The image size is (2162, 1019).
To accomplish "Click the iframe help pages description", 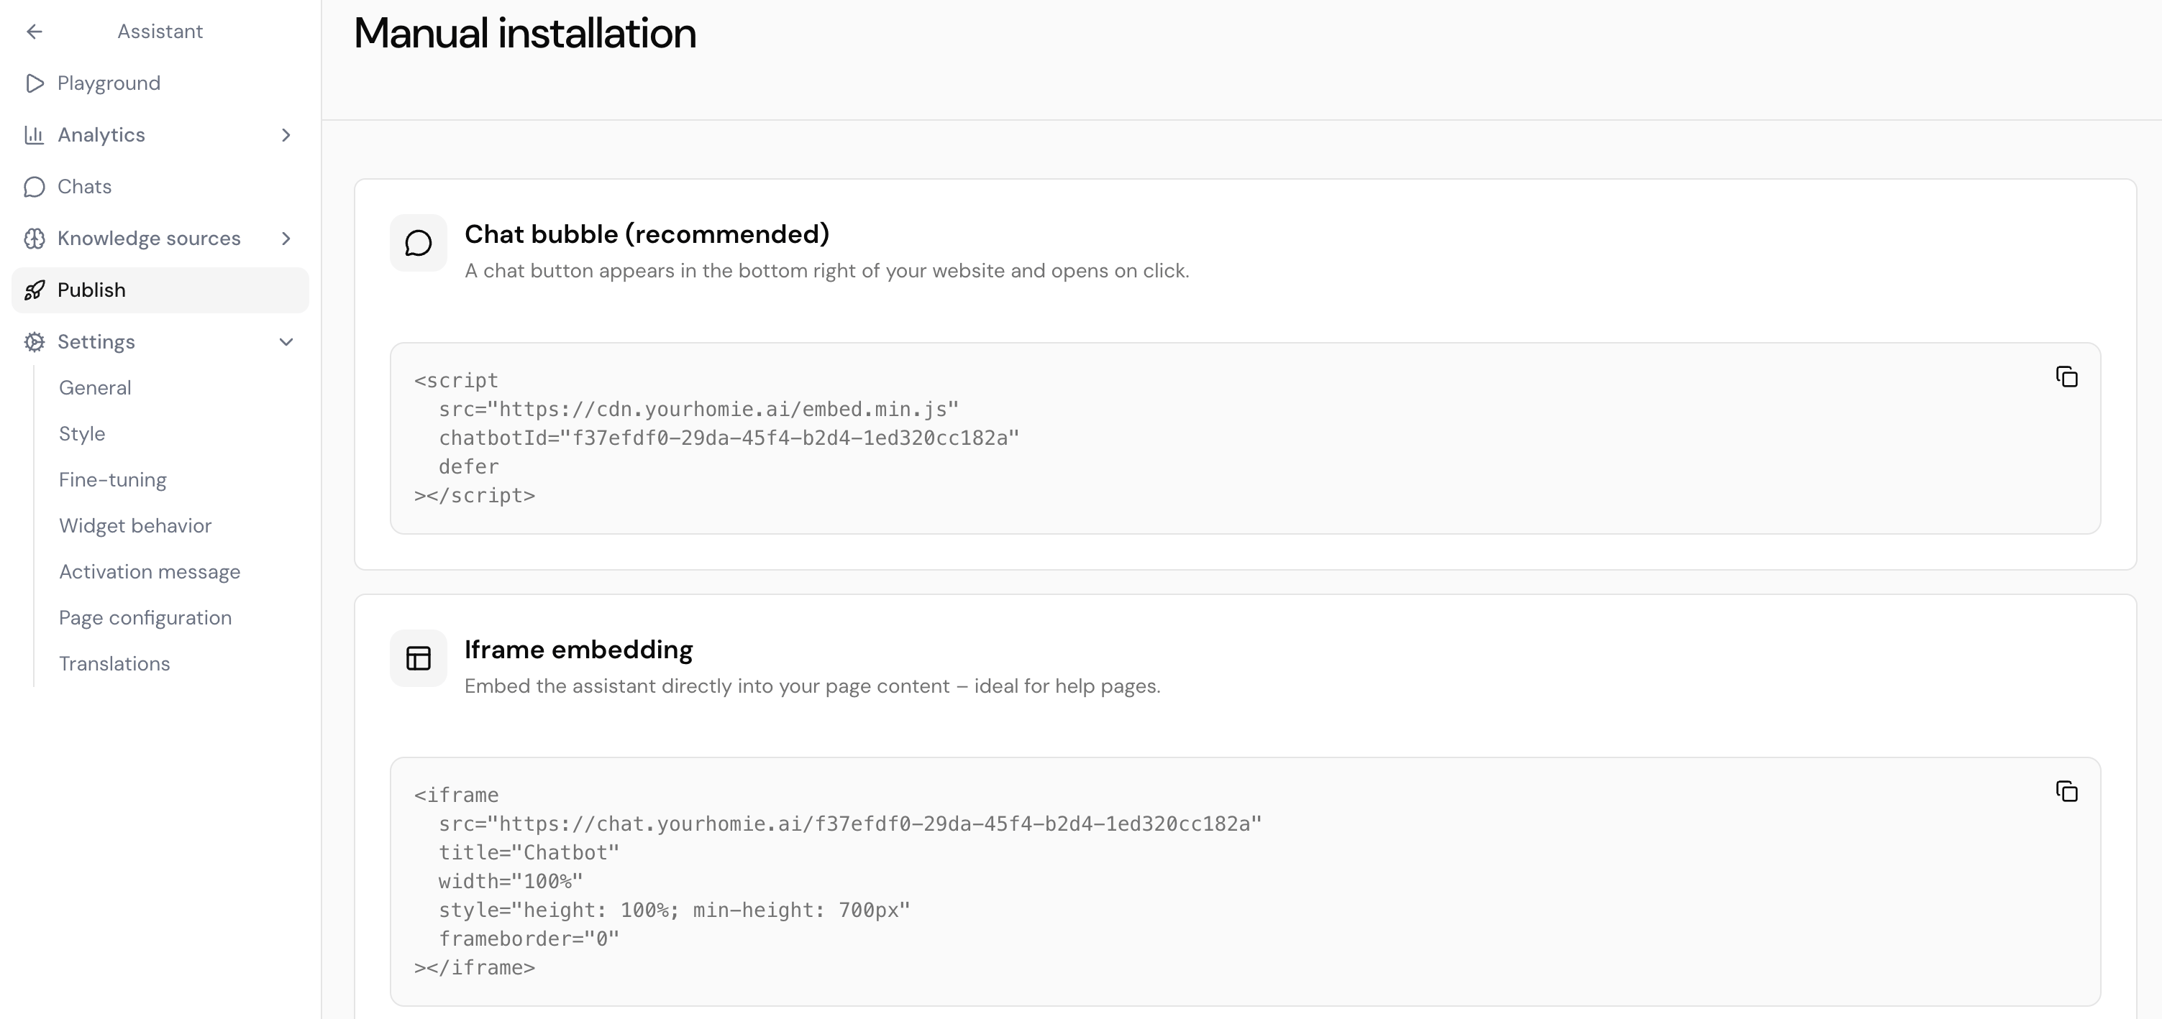I will (813, 686).
